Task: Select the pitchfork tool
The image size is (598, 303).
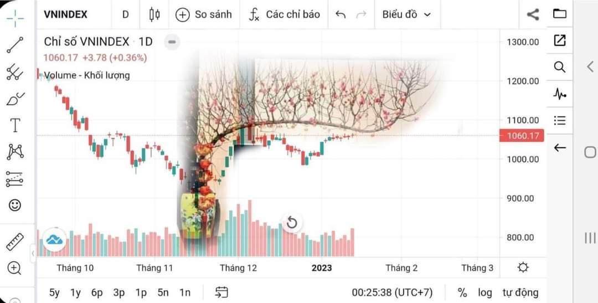Action: (x=15, y=72)
